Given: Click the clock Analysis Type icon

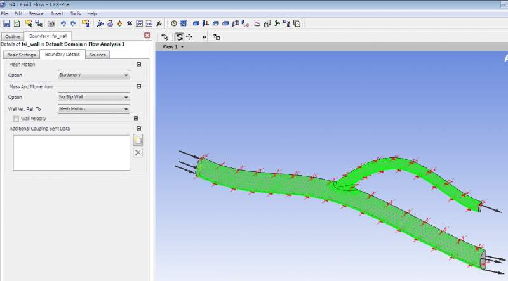Looking at the screenshot, I should click(x=174, y=23).
